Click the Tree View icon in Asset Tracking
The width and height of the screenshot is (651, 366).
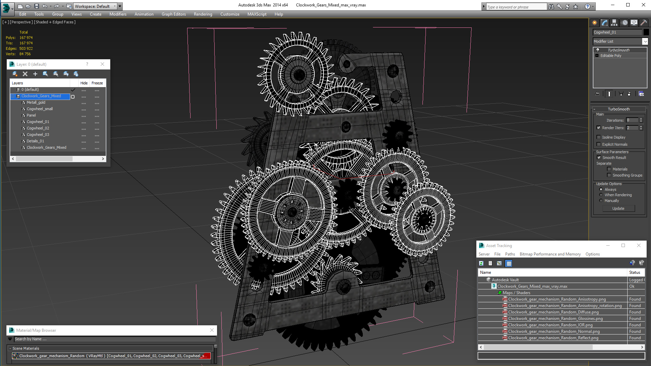[x=499, y=263]
